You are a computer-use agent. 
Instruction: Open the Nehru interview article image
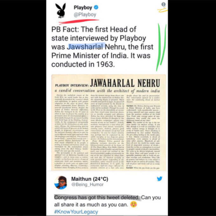(109, 123)
